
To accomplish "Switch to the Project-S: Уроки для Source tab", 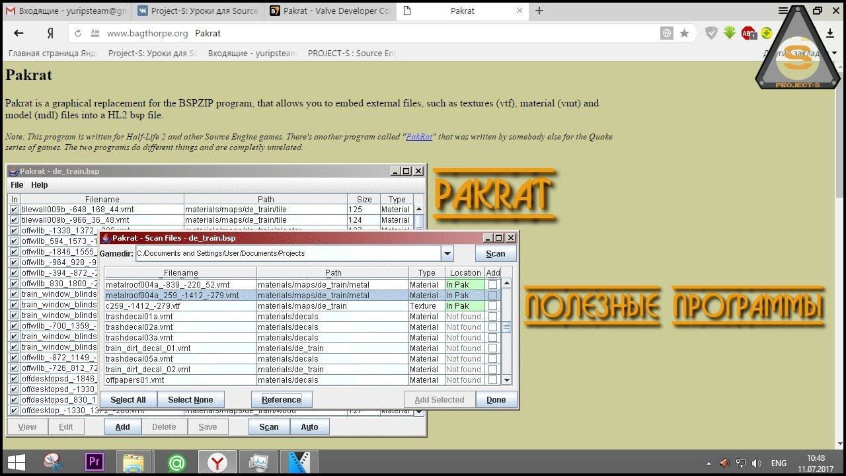I will tap(198, 11).
